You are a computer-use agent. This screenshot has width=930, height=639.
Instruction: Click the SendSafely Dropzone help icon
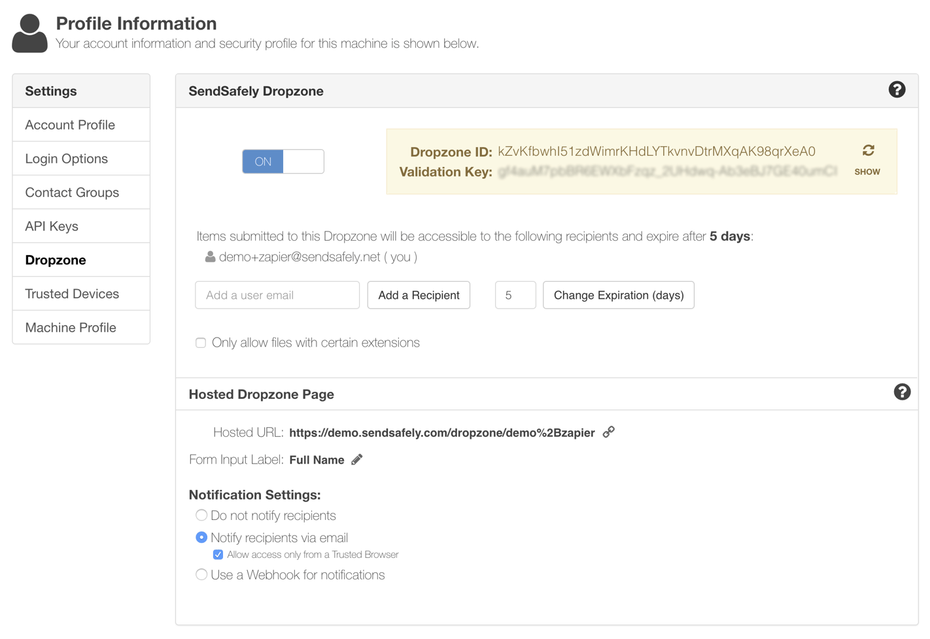pyautogui.click(x=897, y=90)
